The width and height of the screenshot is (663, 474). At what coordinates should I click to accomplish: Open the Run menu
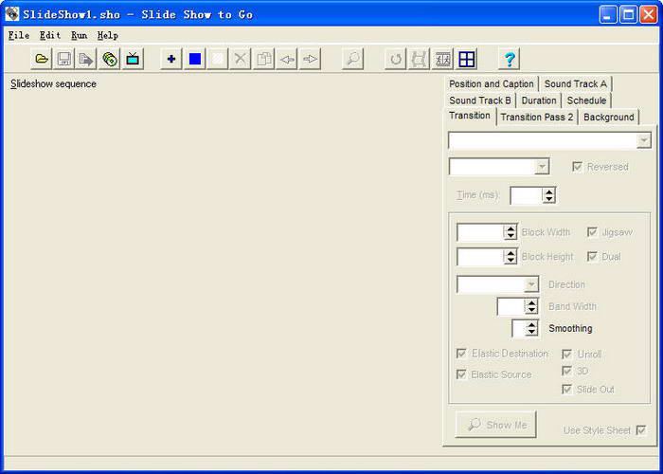[79, 36]
